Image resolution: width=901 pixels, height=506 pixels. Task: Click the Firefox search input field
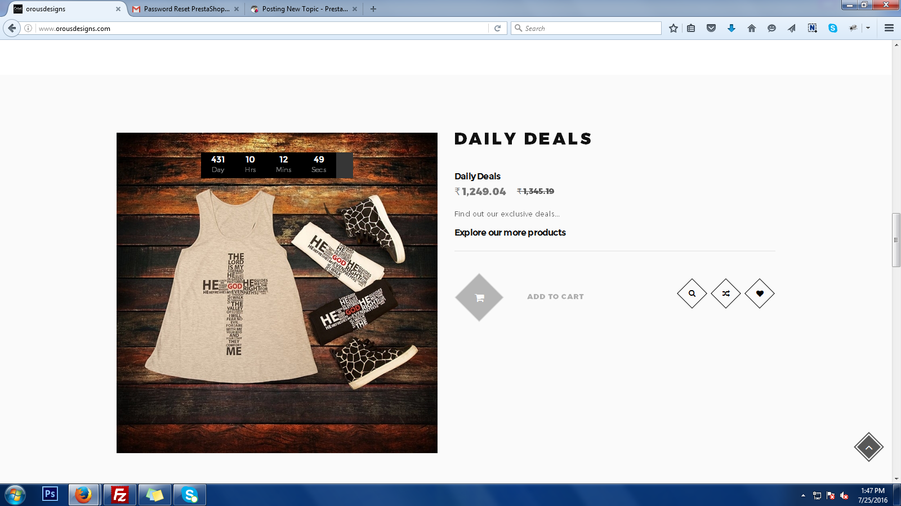586,28
